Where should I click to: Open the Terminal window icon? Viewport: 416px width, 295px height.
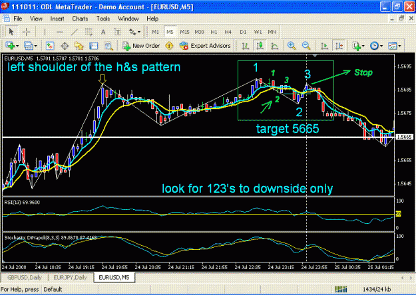[93, 46]
